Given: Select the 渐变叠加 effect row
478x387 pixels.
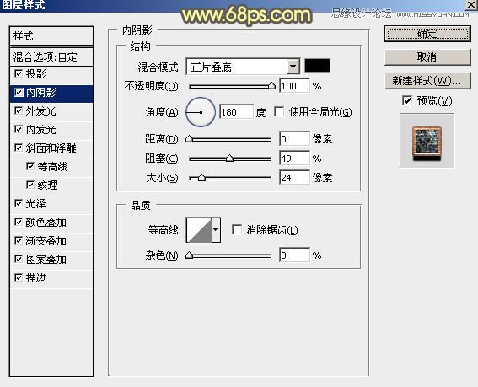Looking at the screenshot, I should [51, 241].
